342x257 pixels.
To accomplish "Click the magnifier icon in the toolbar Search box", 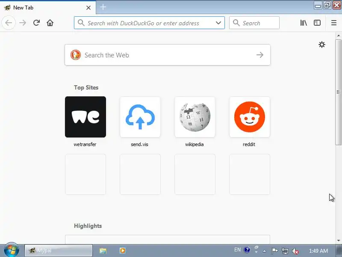I will point(236,23).
